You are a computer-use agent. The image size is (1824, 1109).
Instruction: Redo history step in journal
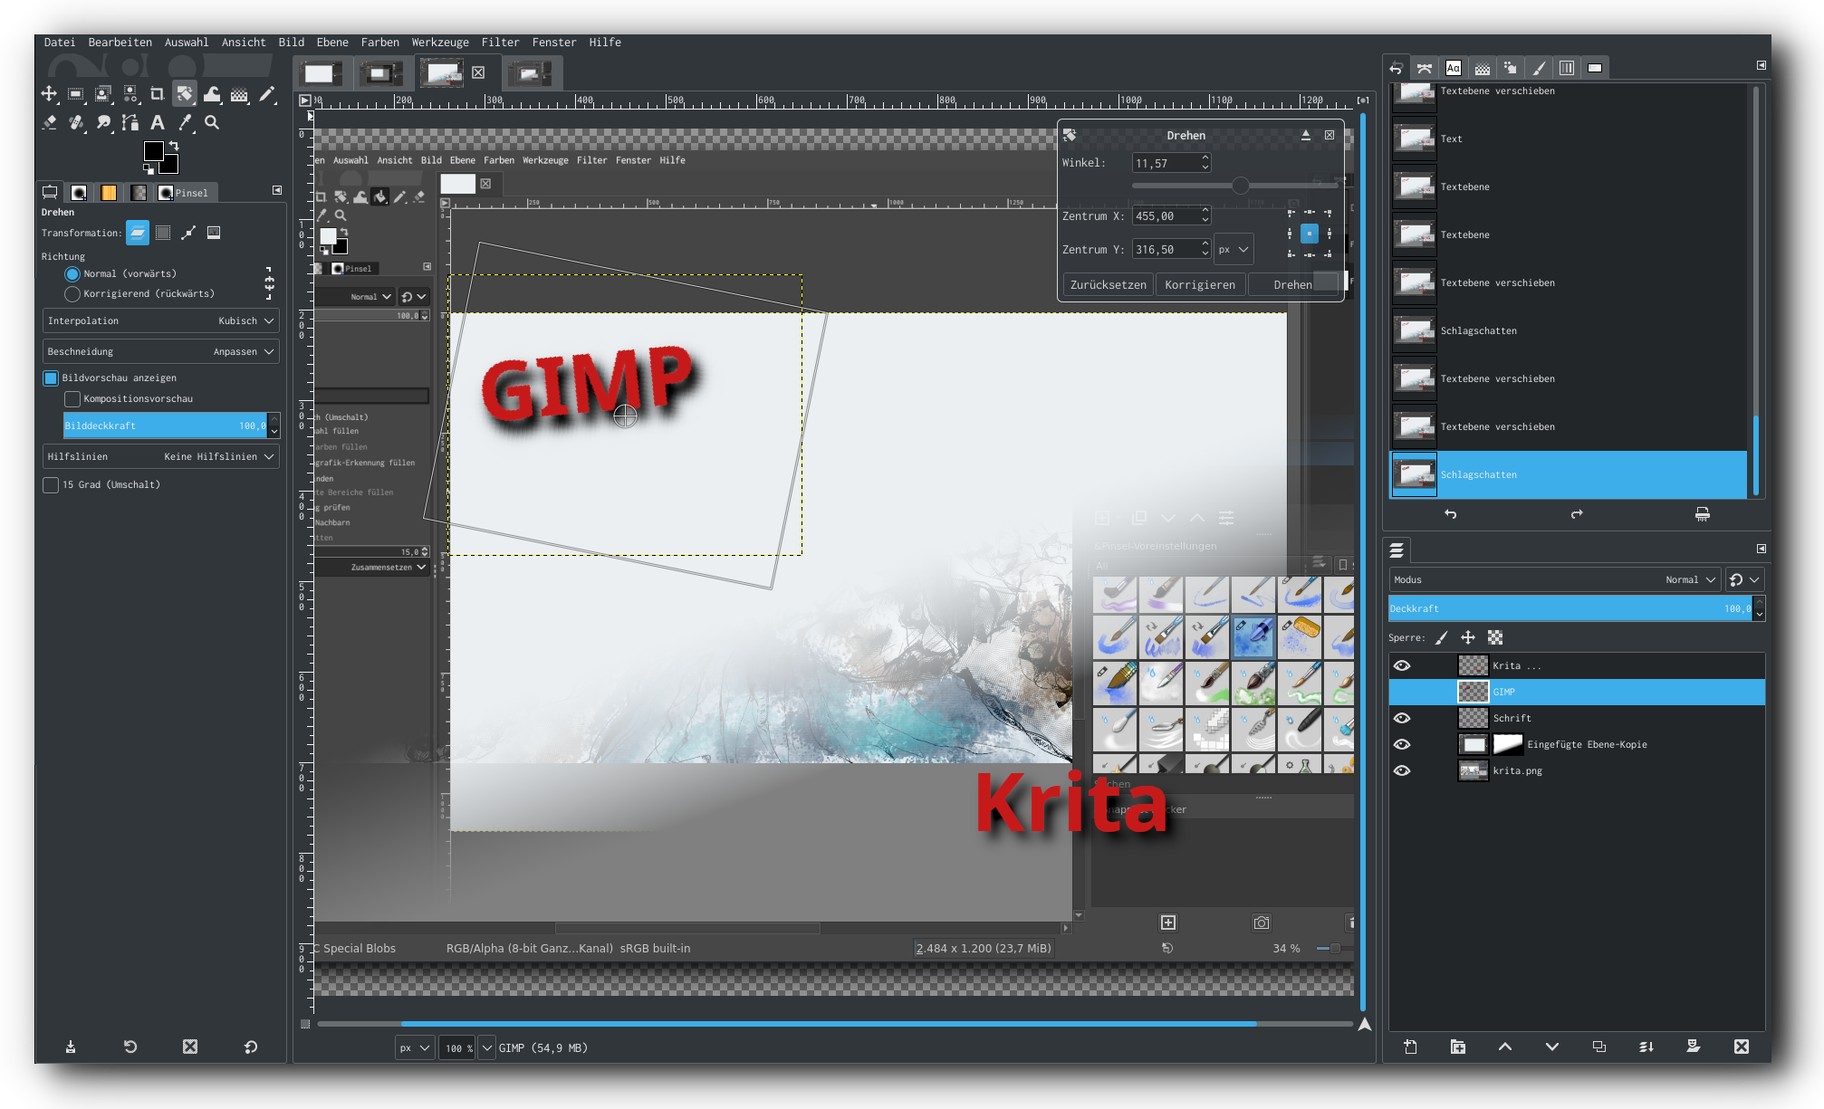tap(1577, 514)
